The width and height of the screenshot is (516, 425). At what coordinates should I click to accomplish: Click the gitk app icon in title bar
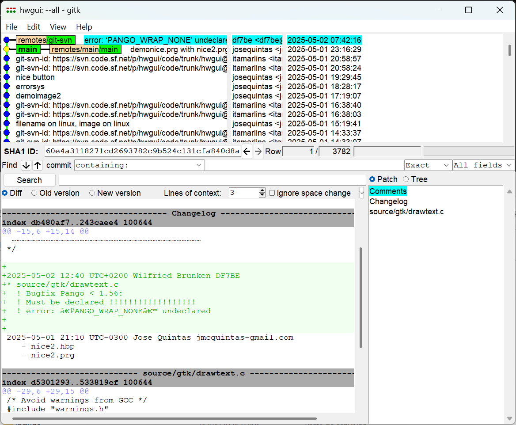point(11,10)
